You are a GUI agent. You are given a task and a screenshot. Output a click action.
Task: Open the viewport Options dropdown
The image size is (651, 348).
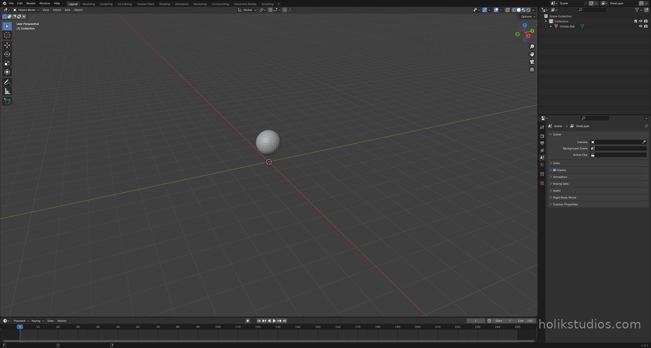[x=528, y=17]
